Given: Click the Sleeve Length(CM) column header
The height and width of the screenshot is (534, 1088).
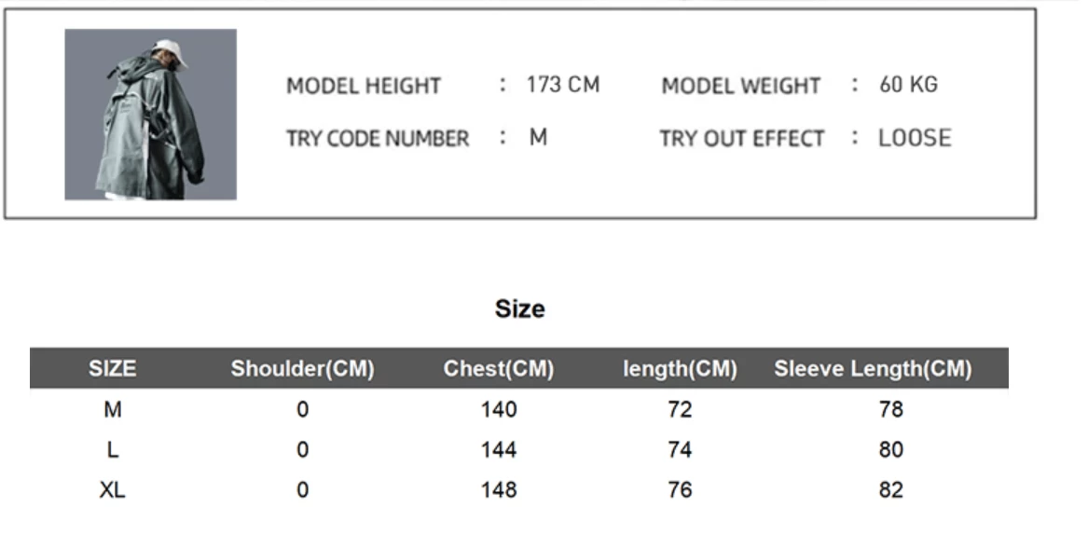Looking at the screenshot, I should coord(873,369).
